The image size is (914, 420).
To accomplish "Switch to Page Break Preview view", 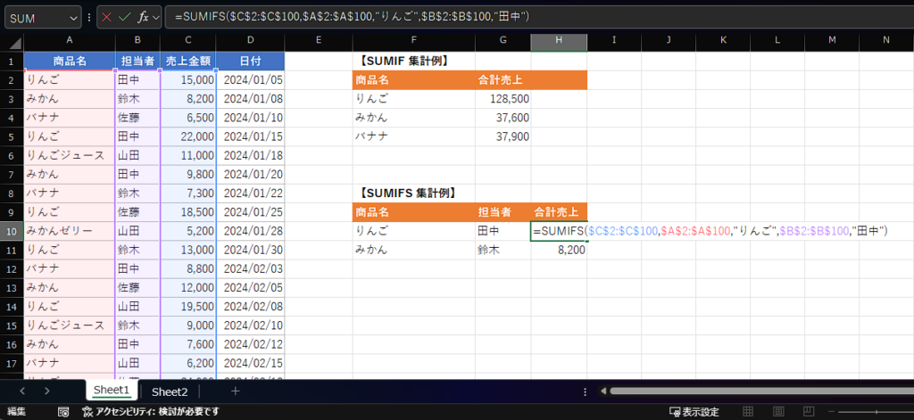I will [x=810, y=412].
